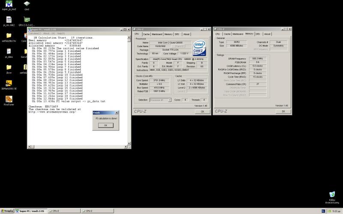Minimize the Super PI window
Image resolution: width=343 pixels, height=214 pixels.
click(121, 30)
